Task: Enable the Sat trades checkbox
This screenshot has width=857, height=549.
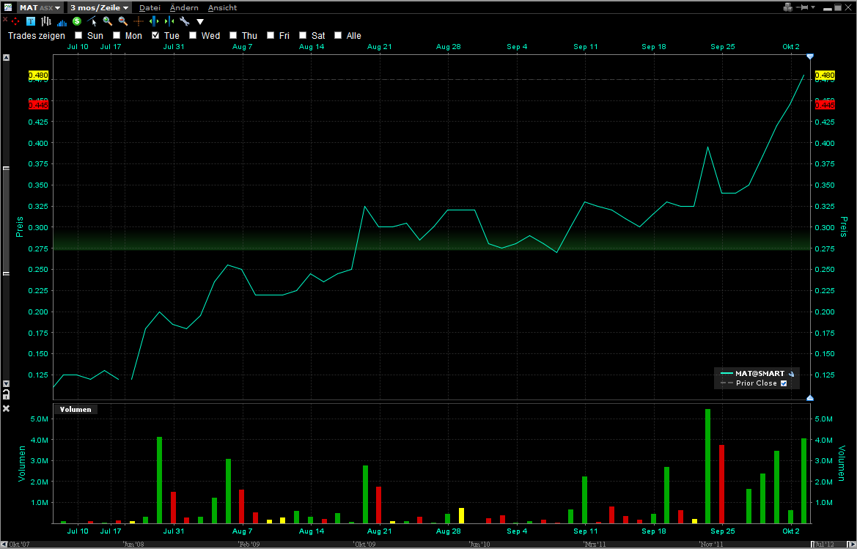Action: [x=303, y=35]
